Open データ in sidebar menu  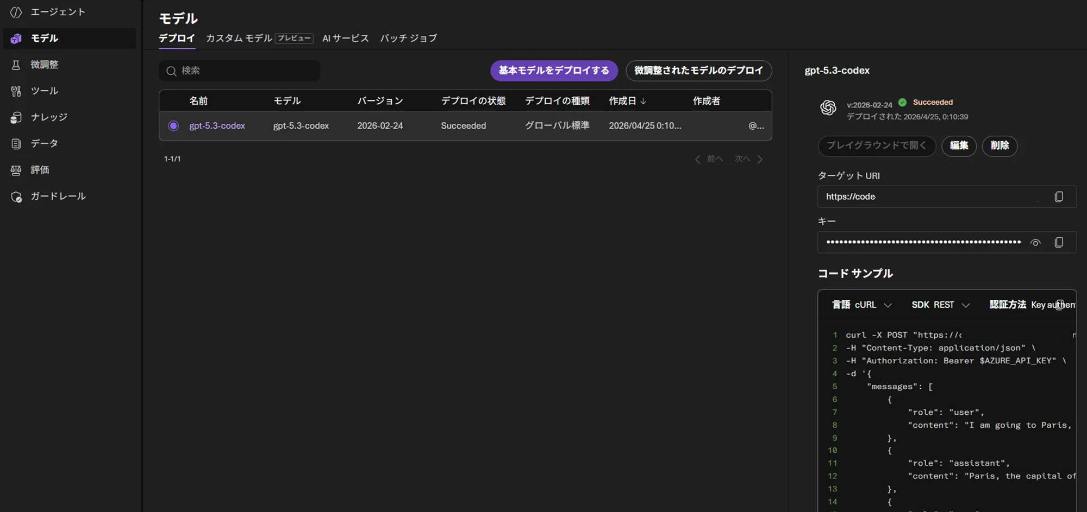(x=70, y=143)
